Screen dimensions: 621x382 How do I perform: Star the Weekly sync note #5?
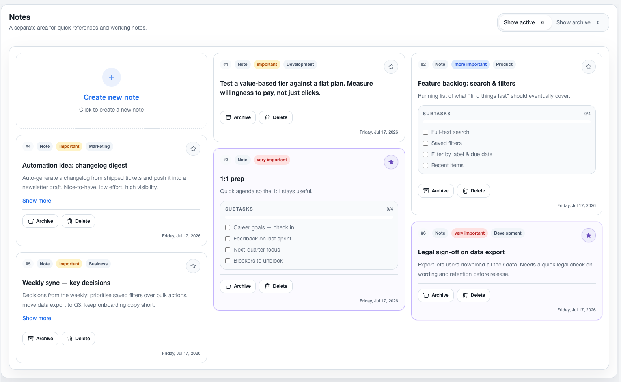pos(193,266)
